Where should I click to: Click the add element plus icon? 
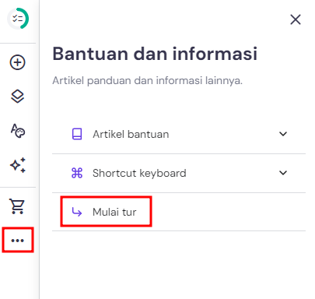(x=17, y=62)
